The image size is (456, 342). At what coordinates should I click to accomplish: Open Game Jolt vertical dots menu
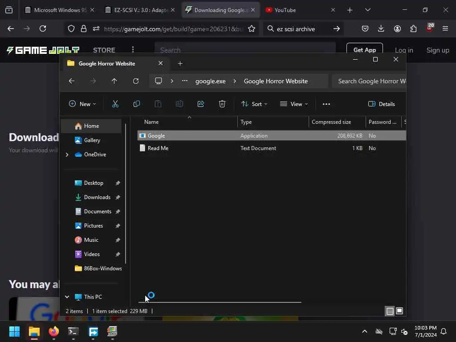tap(133, 50)
